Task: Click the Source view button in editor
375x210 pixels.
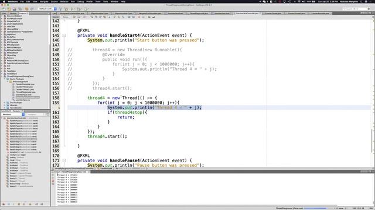Action: click(x=56, y=17)
